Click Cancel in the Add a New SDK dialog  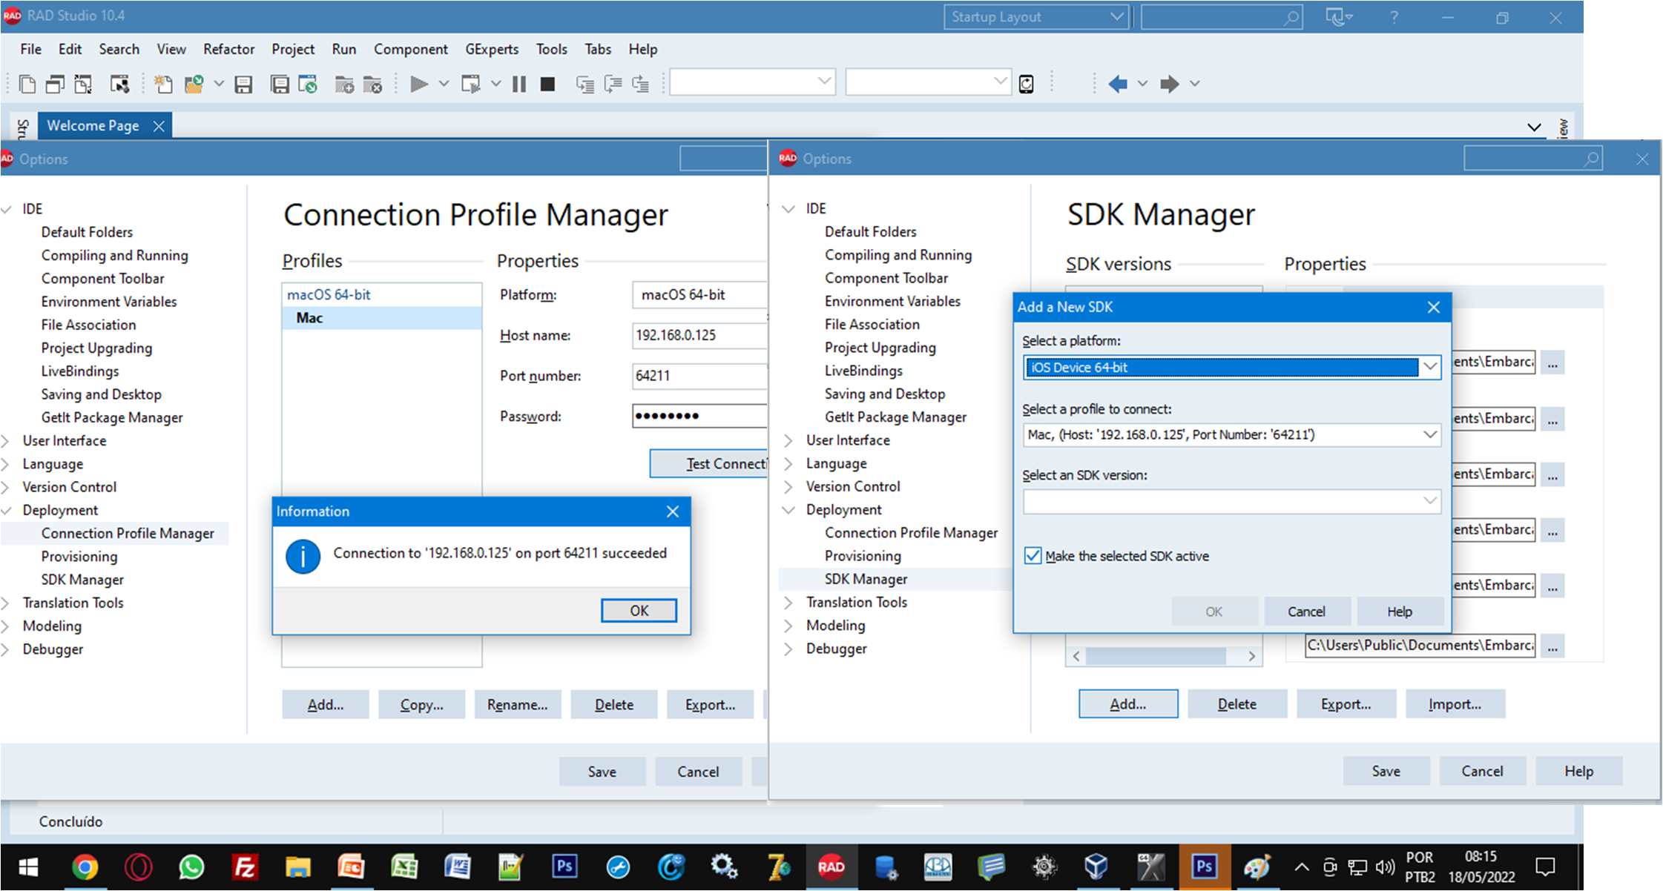coord(1306,612)
